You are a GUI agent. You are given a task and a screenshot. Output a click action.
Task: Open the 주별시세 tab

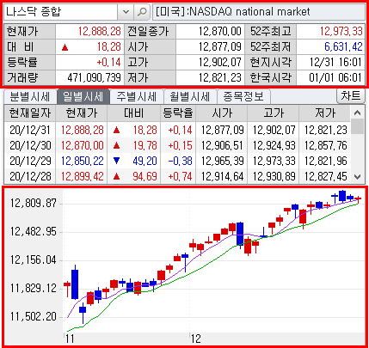[136, 97]
